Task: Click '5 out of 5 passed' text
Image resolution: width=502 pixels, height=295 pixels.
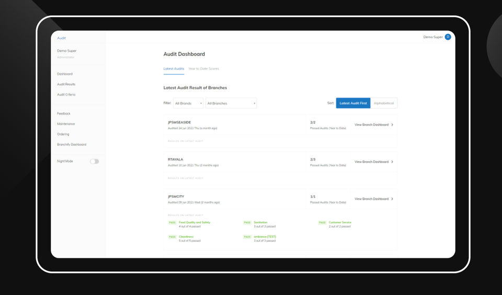Action: pyautogui.click(x=190, y=241)
